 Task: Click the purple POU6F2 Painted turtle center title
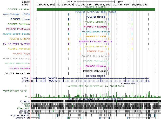coord(96,41)
